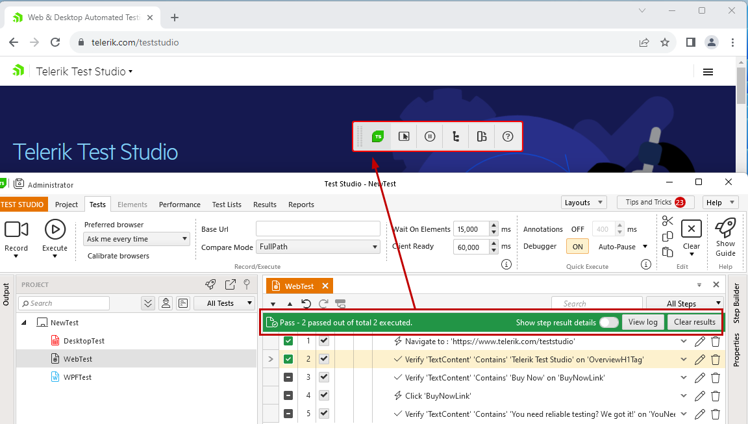Switch to Test Lists tab
748x424 pixels.
click(x=227, y=205)
